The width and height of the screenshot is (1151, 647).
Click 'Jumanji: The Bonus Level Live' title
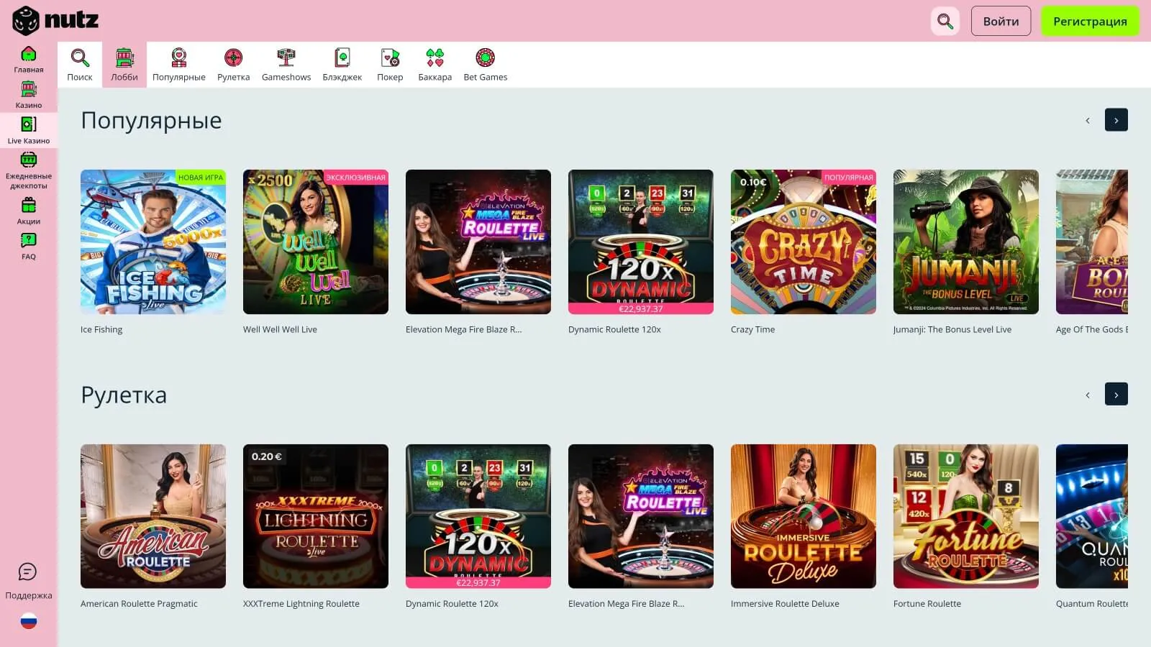point(952,329)
